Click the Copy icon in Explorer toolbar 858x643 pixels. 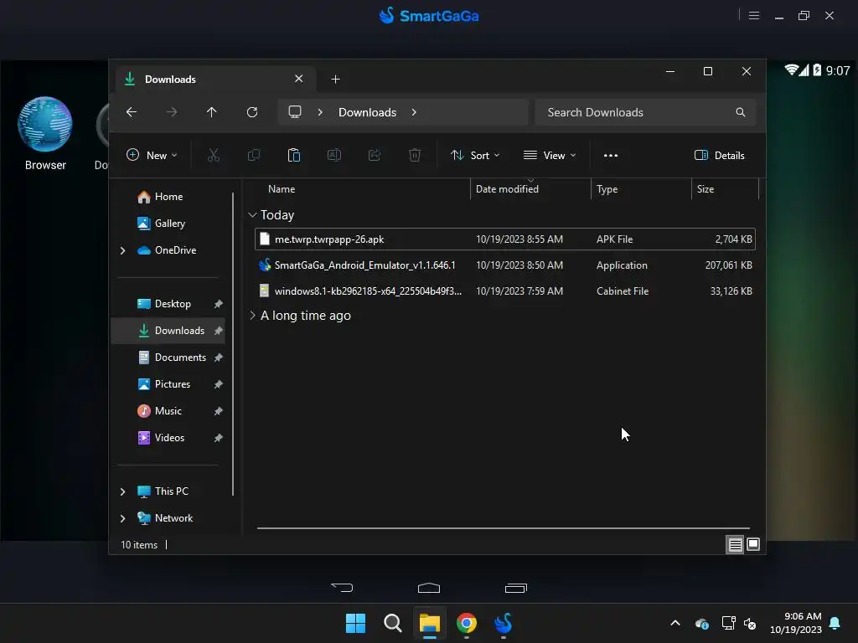point(254,155)
